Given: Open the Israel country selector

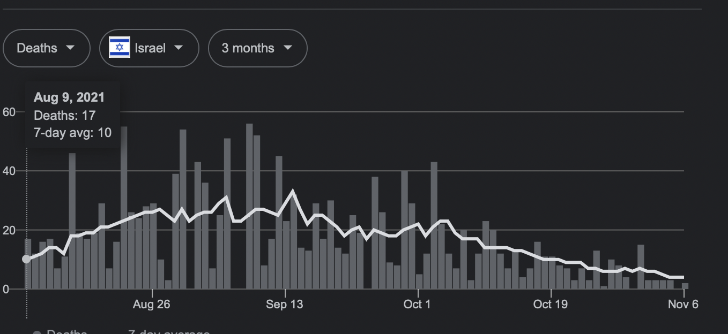Looking at the screenshot, I should click(149, 48).
